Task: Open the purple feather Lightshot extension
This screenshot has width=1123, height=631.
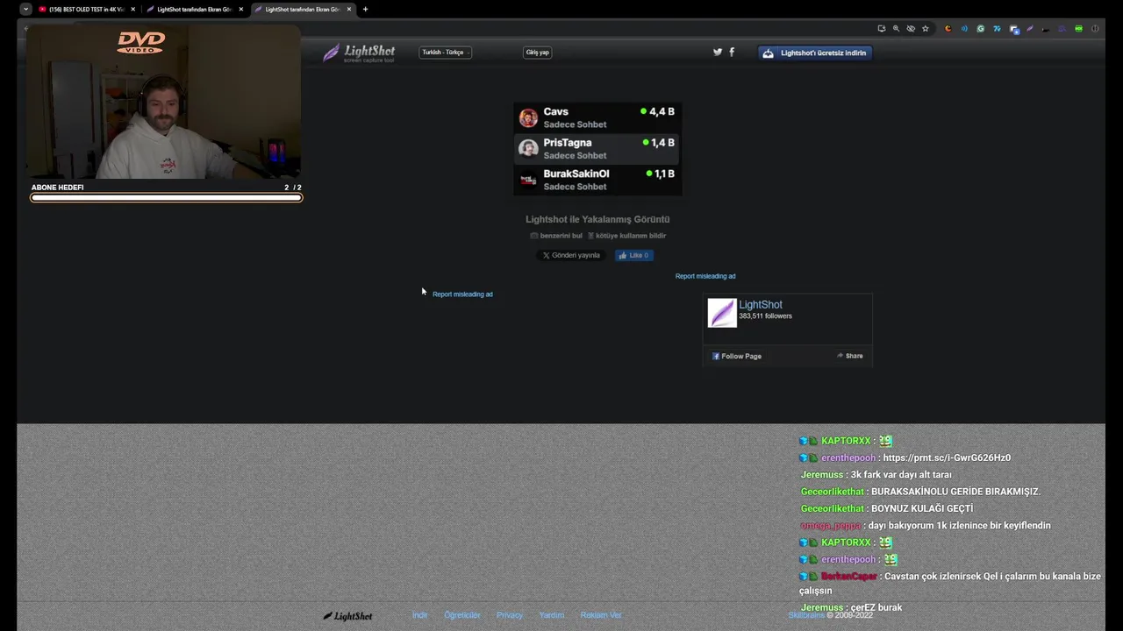Action: (1030, 29)
